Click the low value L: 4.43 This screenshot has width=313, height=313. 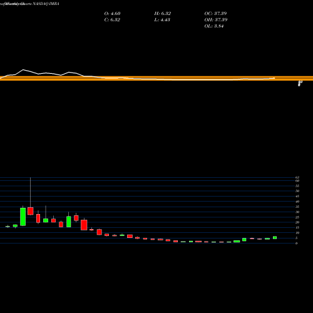162,20
